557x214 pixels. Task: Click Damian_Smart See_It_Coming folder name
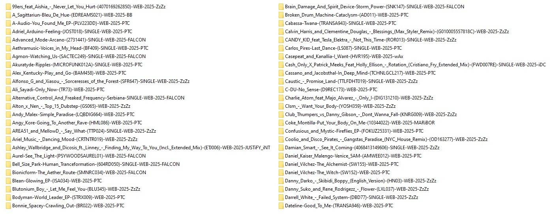362,148
